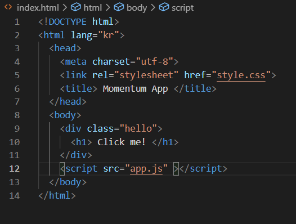Open the script breadcrumb segment

pos(182,8)
